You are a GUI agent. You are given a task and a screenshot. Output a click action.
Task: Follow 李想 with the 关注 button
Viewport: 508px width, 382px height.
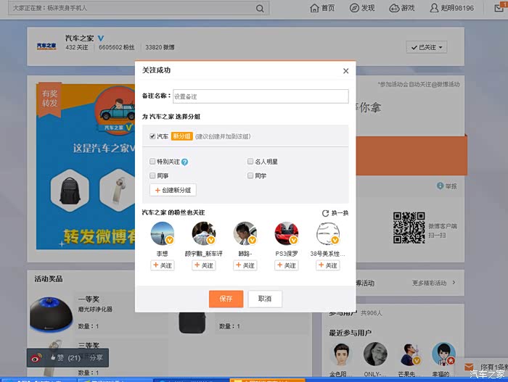pyautogui.click(x=163, y=266)
